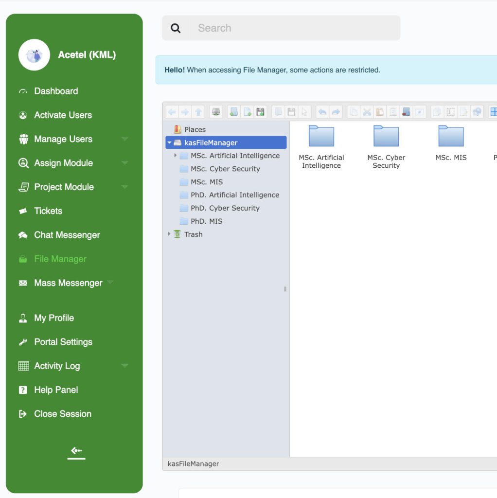Image resolution: width=497 pixels, height=498 pixels.
Task: Open Chat Messenger in the sidebar
Action: pyautogui.click(x=67, y=235)
